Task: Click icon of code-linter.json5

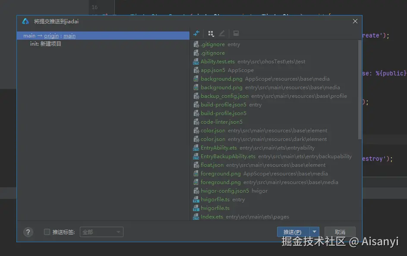Action: pos(196,122)
